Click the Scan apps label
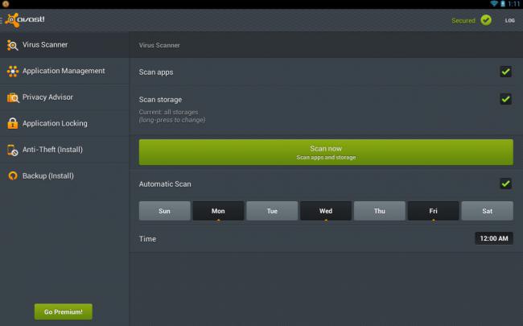 (156, 72)
